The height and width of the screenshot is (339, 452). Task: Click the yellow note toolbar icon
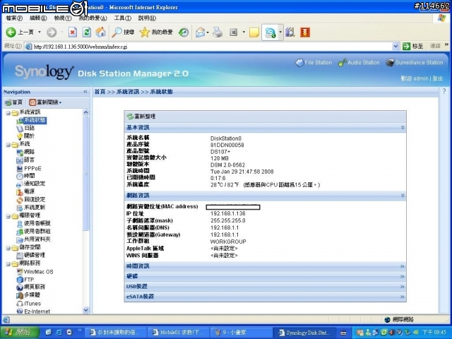[254, 32]
